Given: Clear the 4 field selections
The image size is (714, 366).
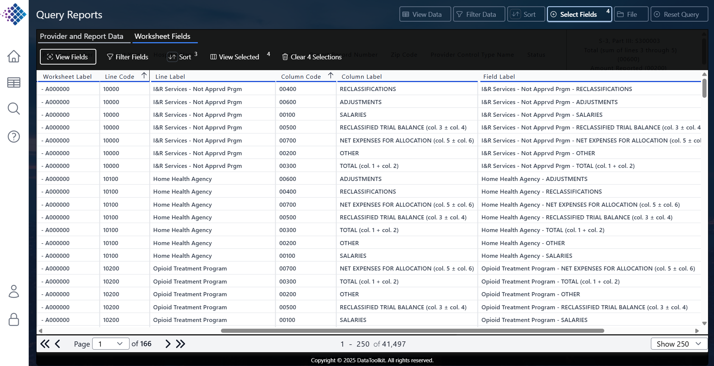Looking at the screenshot, I should (312, 57).
